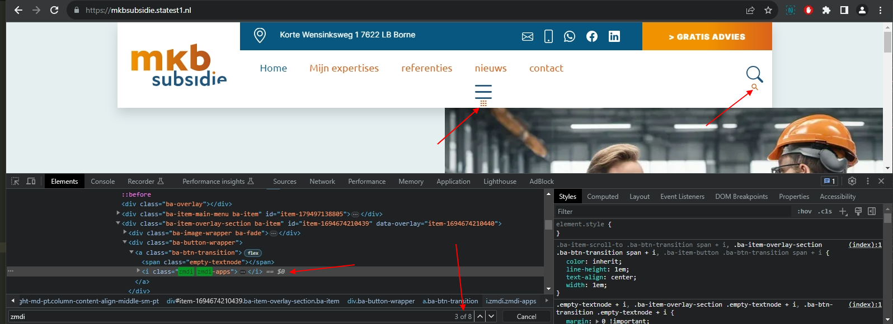Expand the margin shorthand property
The image size is (893, 324).
(x=598, y=321)
